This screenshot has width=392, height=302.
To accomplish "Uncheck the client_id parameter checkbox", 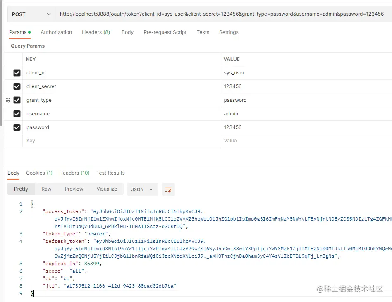I will point(17,73).
